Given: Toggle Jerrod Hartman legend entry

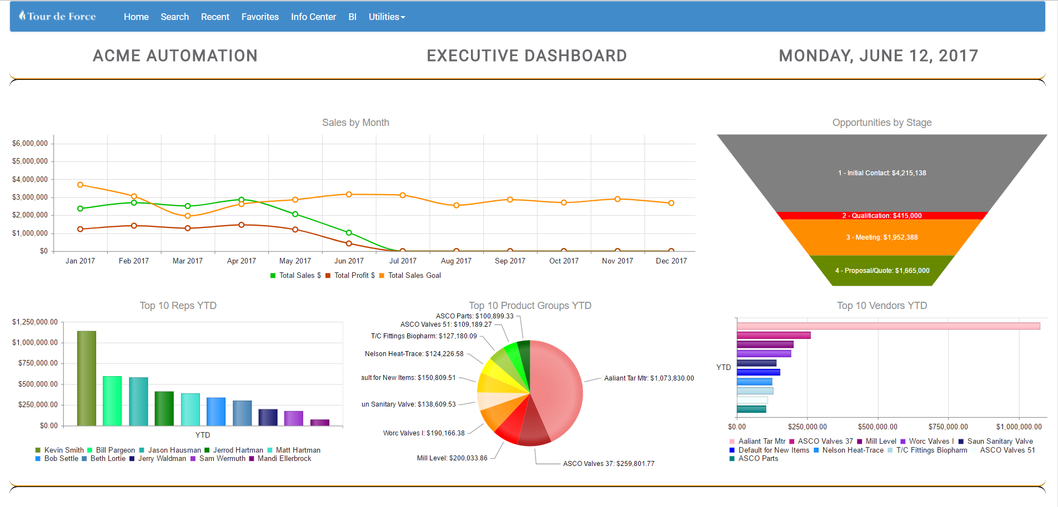Looking at the screenshot, I should 234,450.
